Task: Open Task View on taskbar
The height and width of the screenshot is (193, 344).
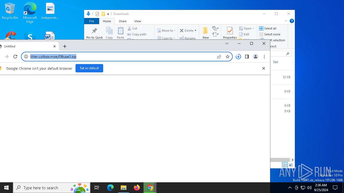Action: pos(97,188)
